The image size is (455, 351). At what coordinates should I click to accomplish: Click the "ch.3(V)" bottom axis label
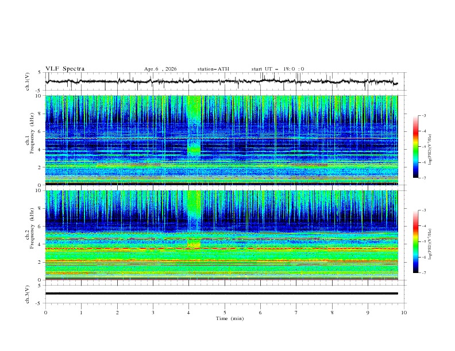tap(28, 294)
